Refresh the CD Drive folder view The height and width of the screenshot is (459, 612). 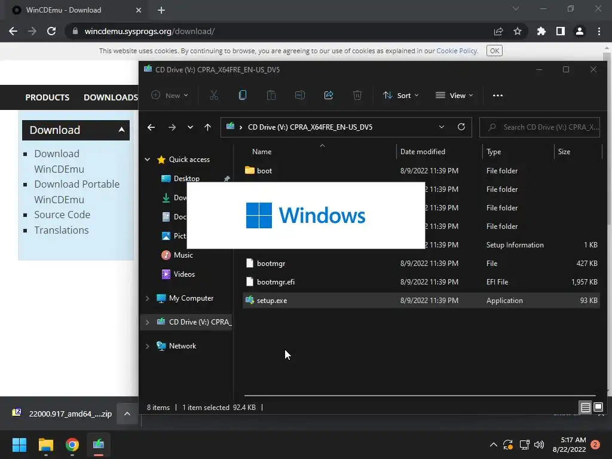coord(461,127)
